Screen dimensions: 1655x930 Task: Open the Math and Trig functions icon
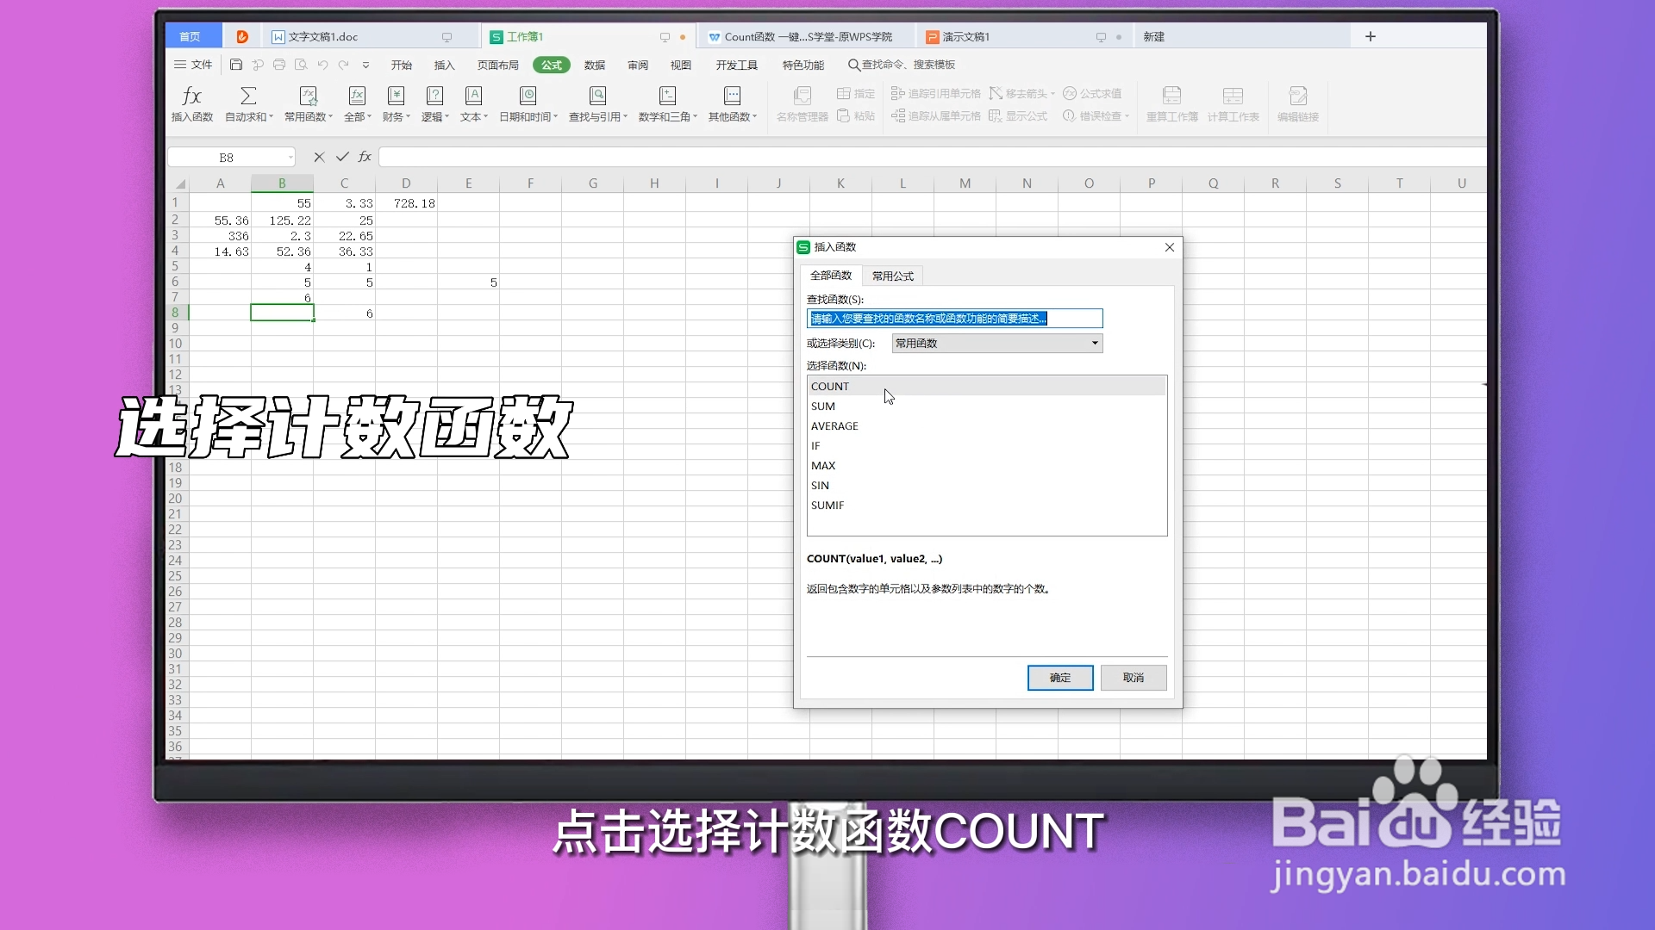point(667,96)
